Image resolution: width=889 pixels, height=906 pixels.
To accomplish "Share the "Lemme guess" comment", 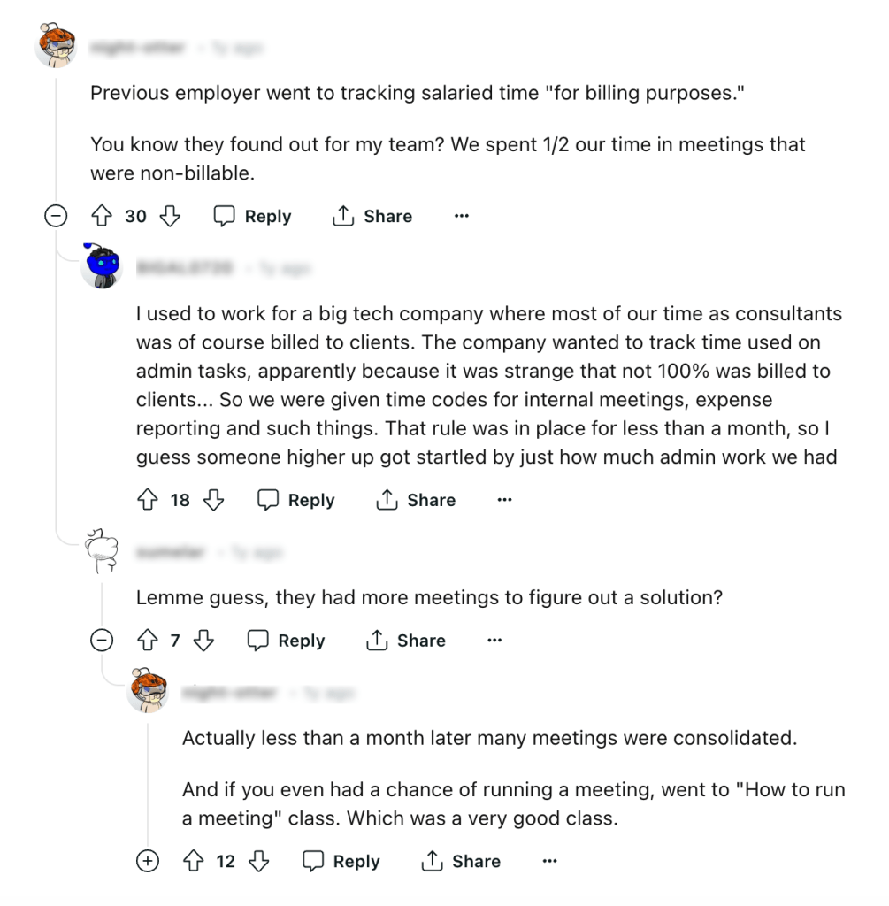I will pos(406,641).
